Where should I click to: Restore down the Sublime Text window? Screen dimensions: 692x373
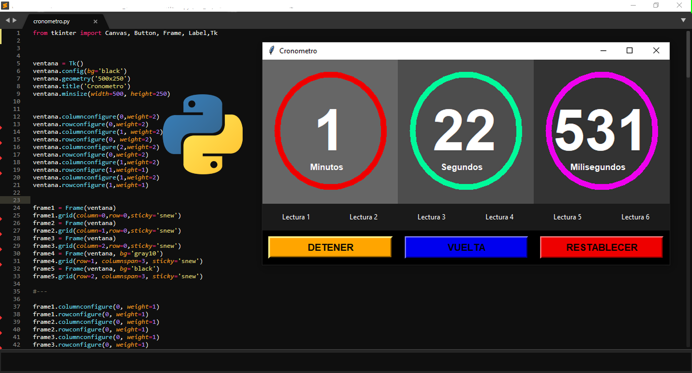coord(656,6)
